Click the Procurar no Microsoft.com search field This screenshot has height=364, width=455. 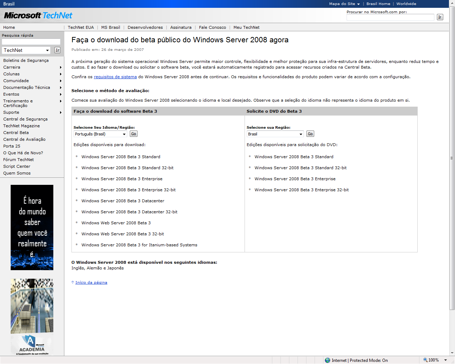coord(390,17)
